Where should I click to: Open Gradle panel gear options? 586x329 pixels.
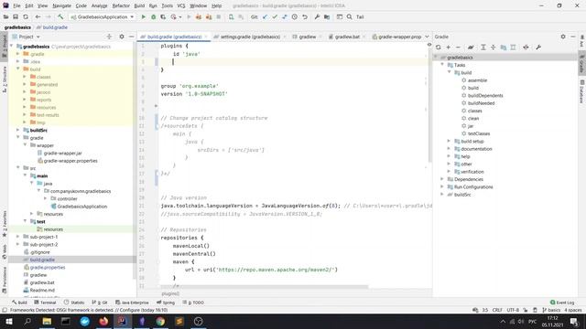563,37
